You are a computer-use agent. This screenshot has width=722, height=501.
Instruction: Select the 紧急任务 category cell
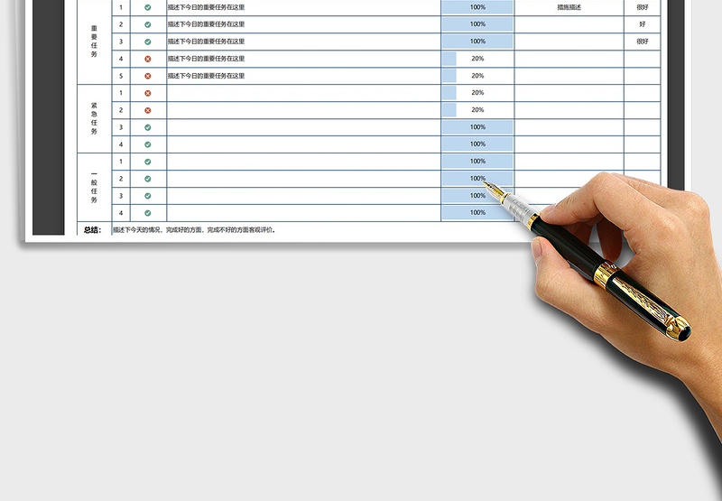[94, 118]
